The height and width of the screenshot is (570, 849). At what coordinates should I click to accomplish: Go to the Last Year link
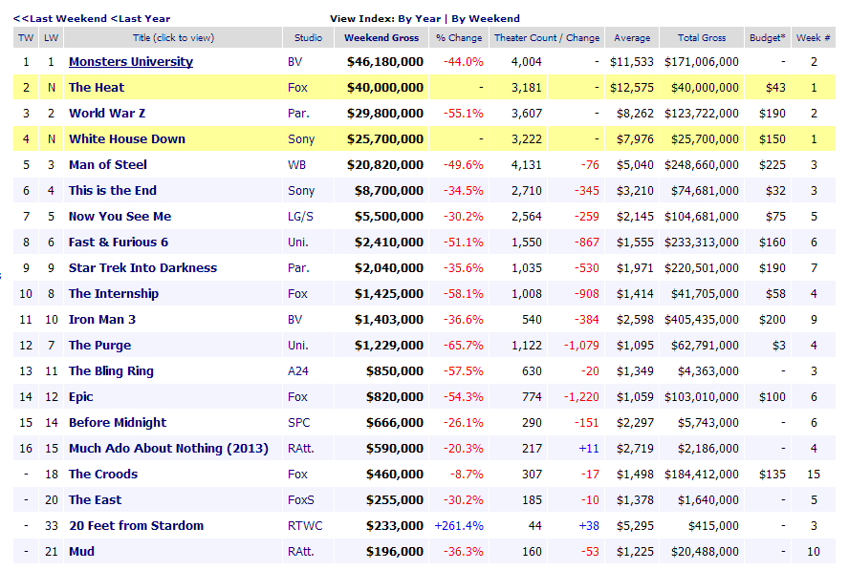(x=141, y=18)
